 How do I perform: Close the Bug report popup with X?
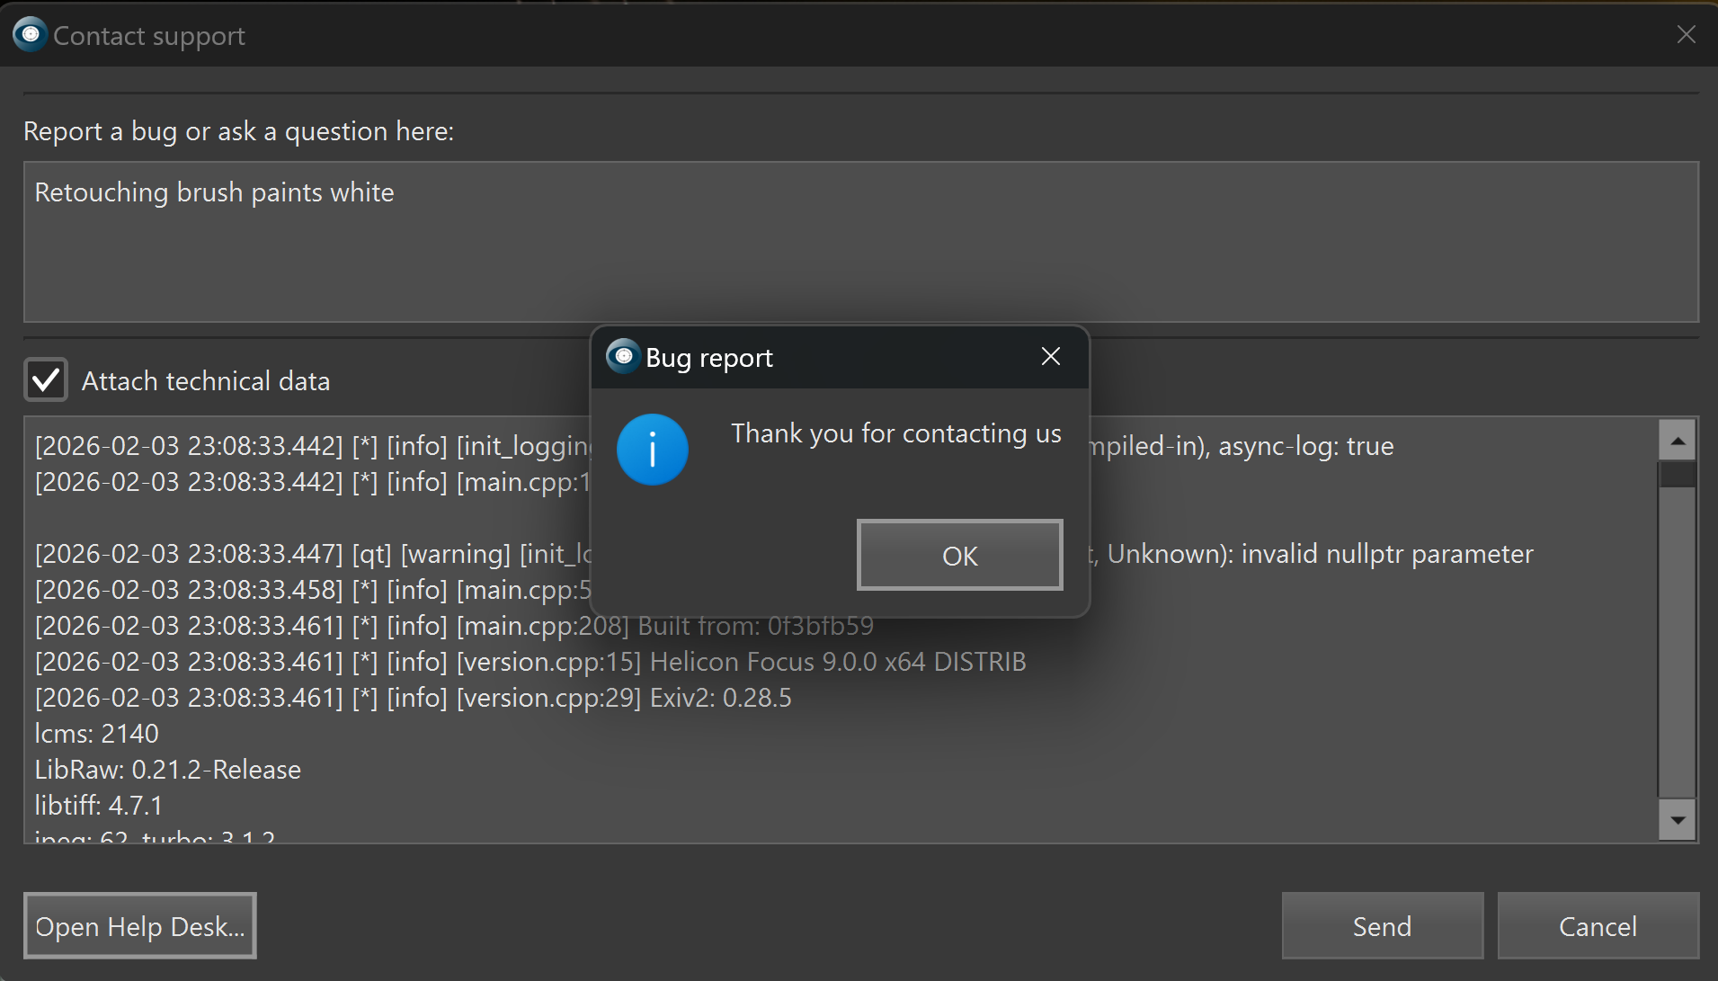coord(1050,357)
